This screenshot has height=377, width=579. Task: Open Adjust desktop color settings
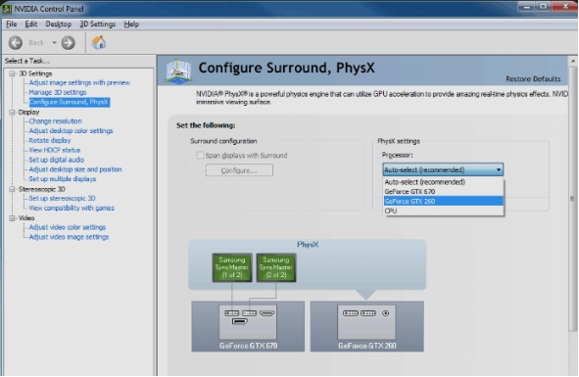click(71, 130)
